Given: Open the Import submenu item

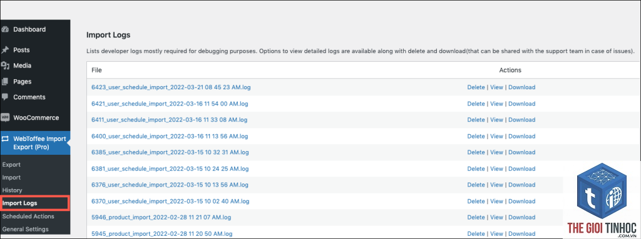Looking at the screenshot, I should [x=11, y=177].
